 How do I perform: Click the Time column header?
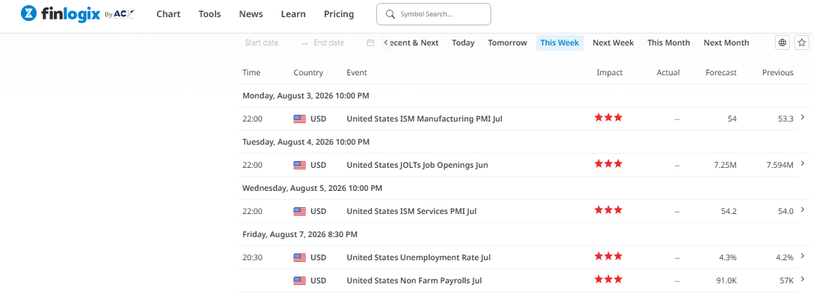(x=252, y=72)
